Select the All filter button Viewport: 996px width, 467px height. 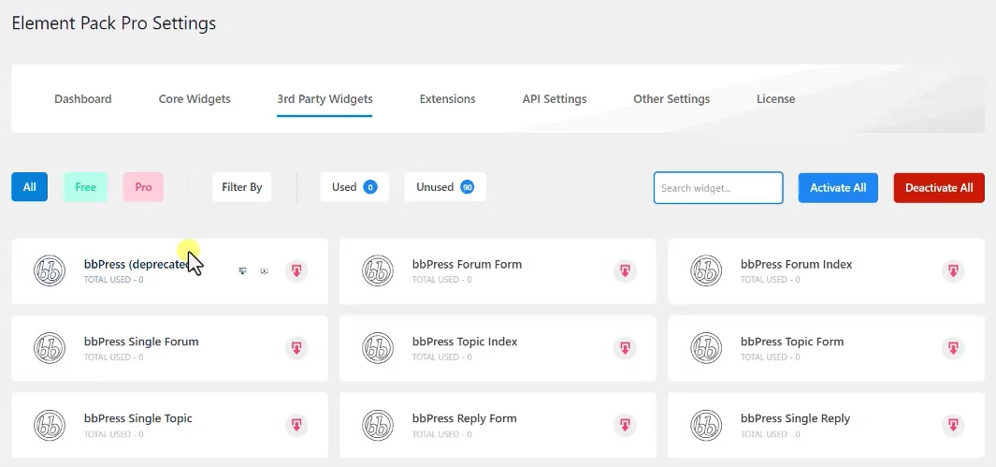pyautogui.click(x=29, y=187)
